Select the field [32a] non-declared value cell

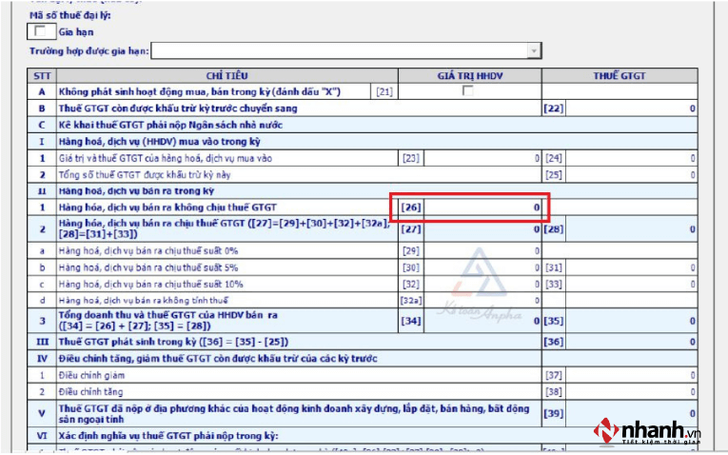tap(482, 300)
